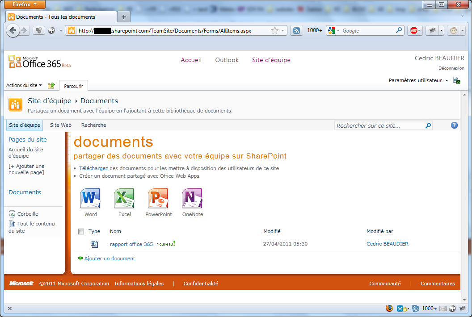
Task: Click the site search magnifier button
Action: (x=428, y=125)
